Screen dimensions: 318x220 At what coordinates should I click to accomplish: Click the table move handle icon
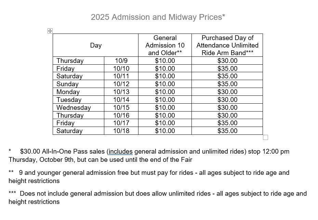click(50, 31)
